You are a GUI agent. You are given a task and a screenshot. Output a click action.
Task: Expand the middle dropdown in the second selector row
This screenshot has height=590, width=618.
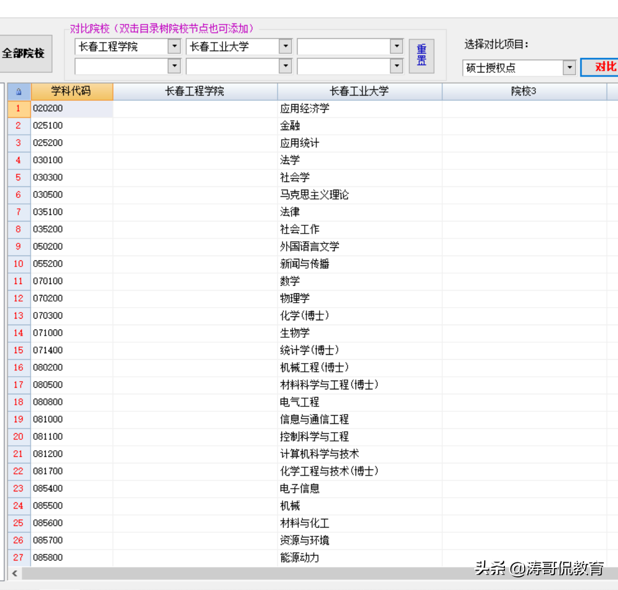click(x=286, y=66)
